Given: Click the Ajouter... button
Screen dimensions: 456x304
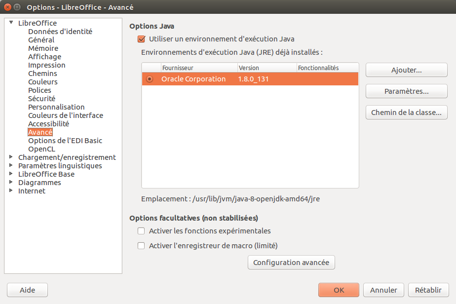Looking at the screenshot, I should click(406, 70).
